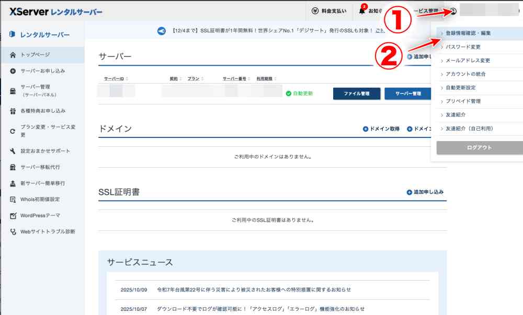Sort the table by サーバーID column
The width and height of the screenshot is (523, 315).
click(x=115, y=79)
